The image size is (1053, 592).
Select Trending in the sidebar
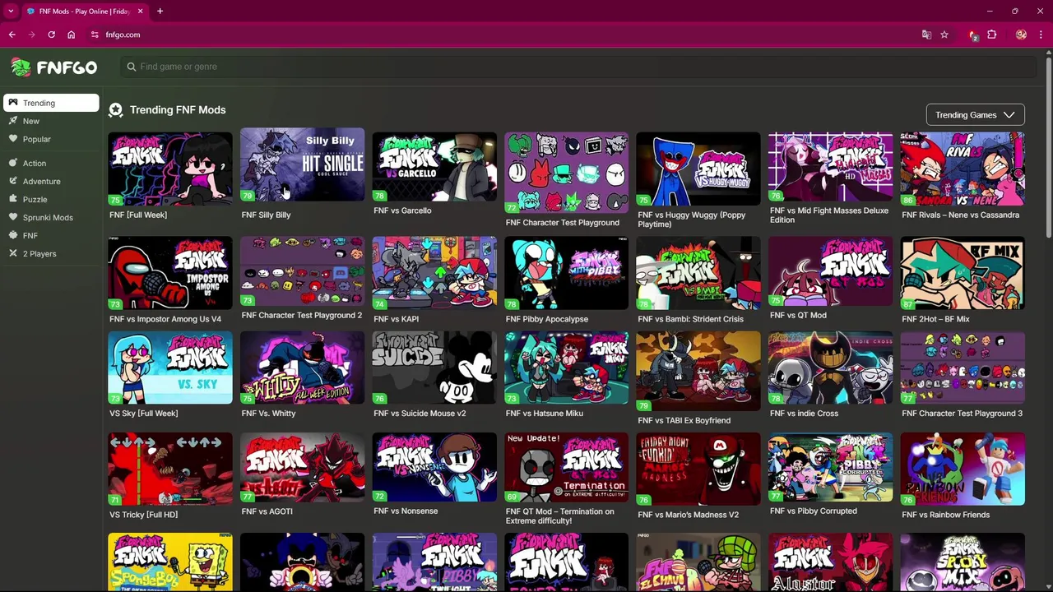(x=51, y=103)
